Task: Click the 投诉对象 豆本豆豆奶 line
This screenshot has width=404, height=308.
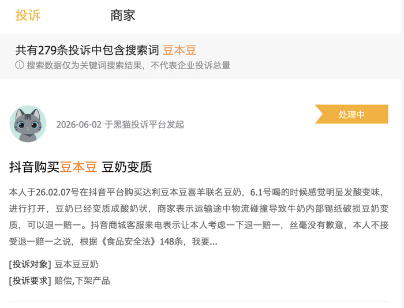Action: 54,264
